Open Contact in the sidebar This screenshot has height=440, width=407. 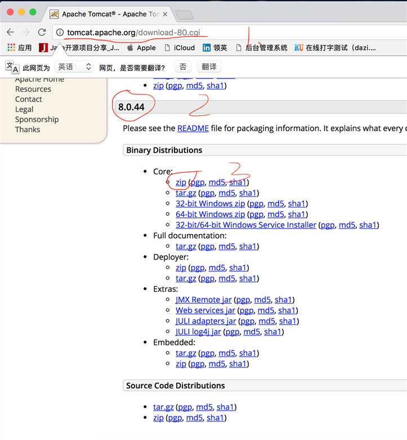pos(28,99)
